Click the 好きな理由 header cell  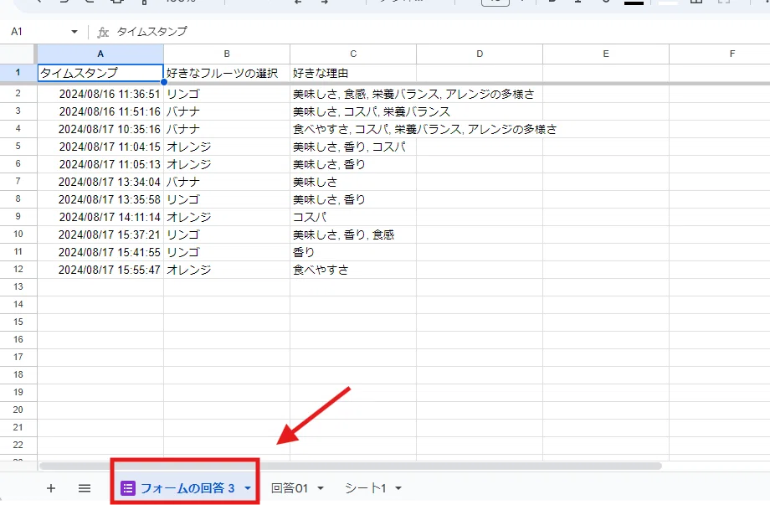tap(353, 73)
